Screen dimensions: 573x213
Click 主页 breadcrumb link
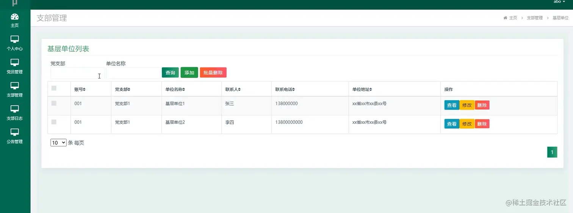[513, 18]
